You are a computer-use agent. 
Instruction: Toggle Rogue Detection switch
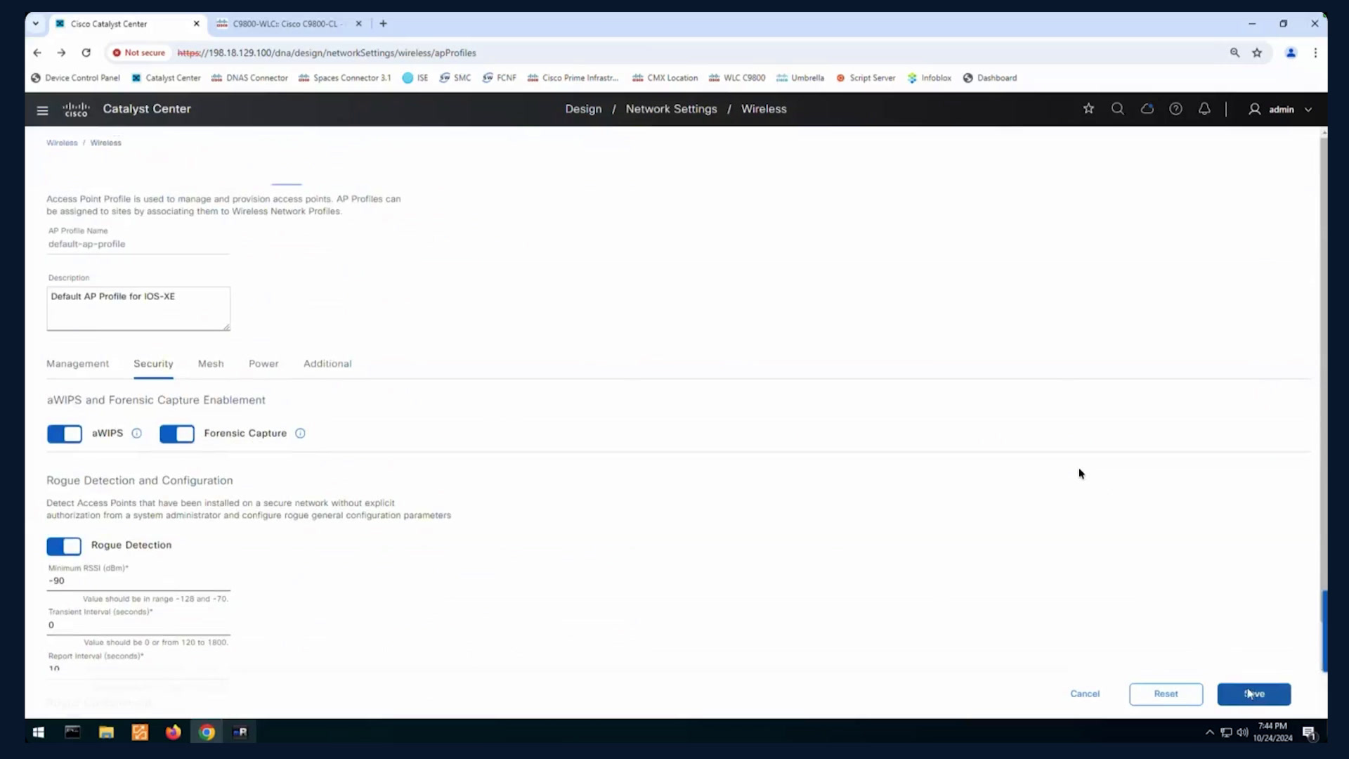(x=64, y=546)
